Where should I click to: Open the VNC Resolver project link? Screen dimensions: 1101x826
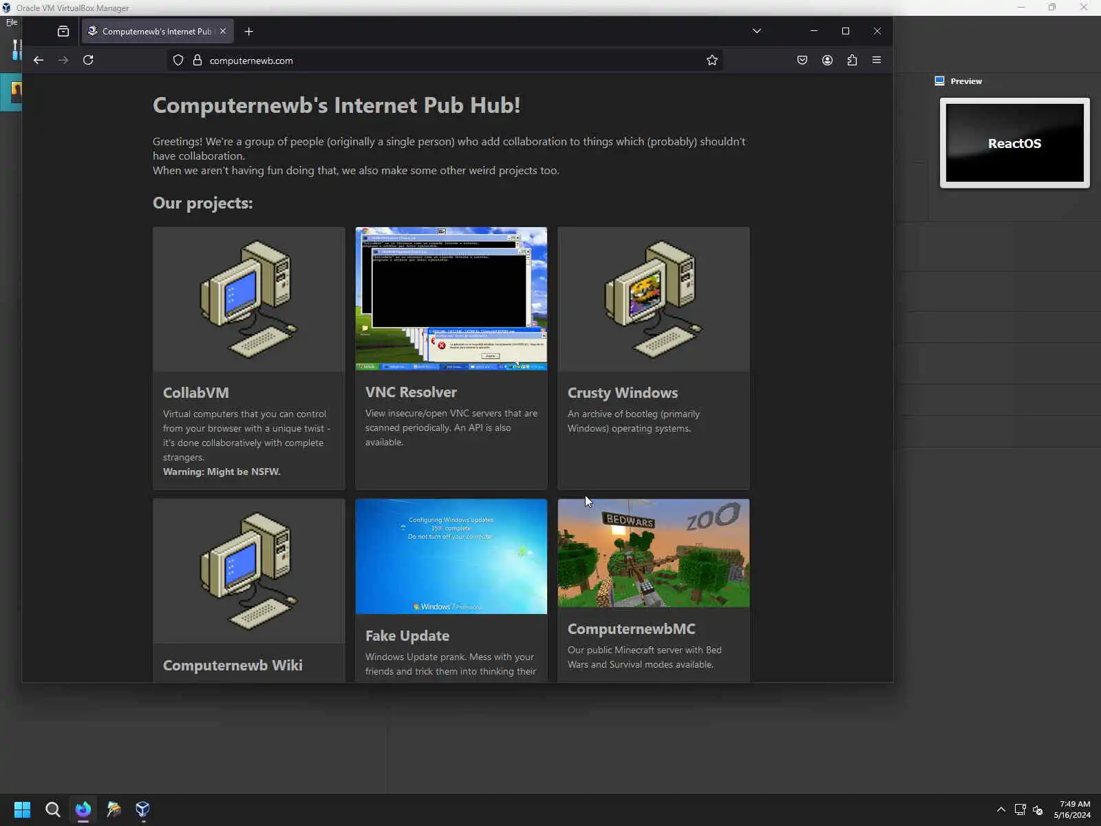pos(411,392)
